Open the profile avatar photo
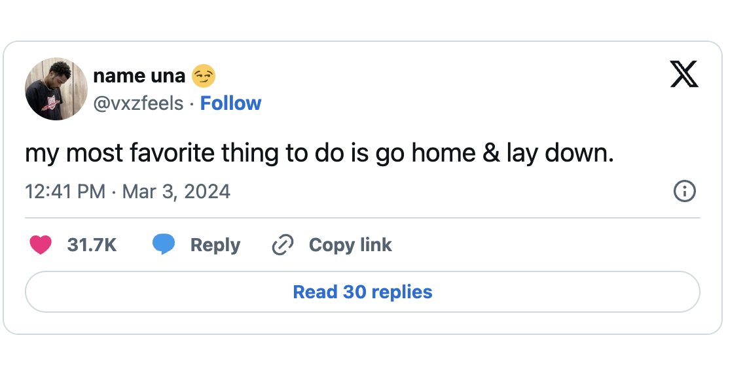Screen dimensions: 745x382 click(x=56, y=89)
